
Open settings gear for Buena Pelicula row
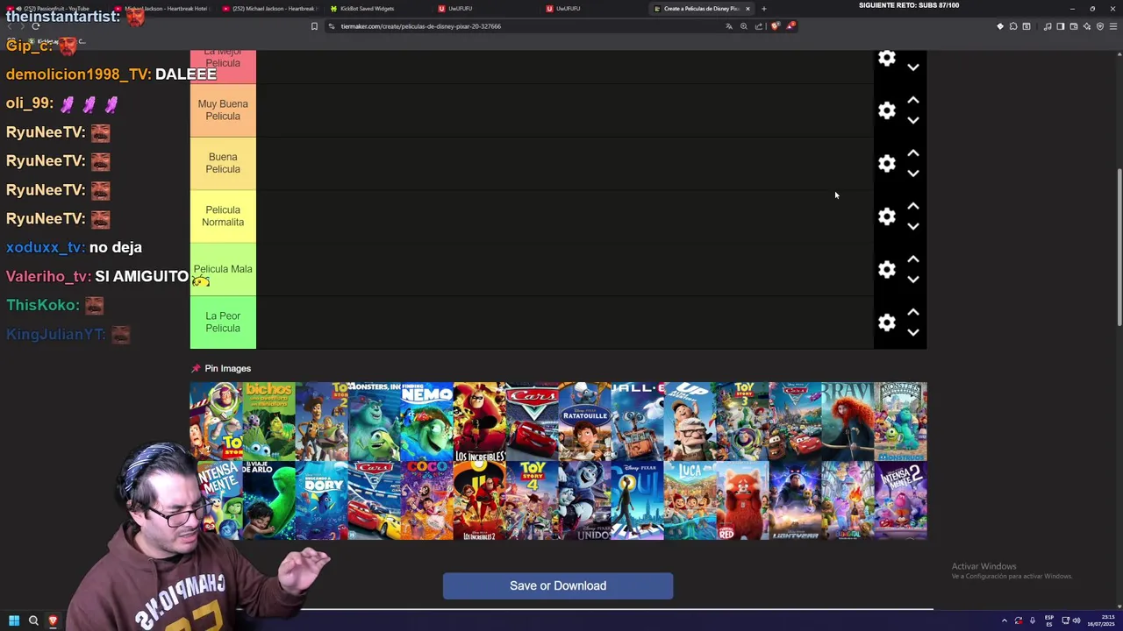[887, 164]
